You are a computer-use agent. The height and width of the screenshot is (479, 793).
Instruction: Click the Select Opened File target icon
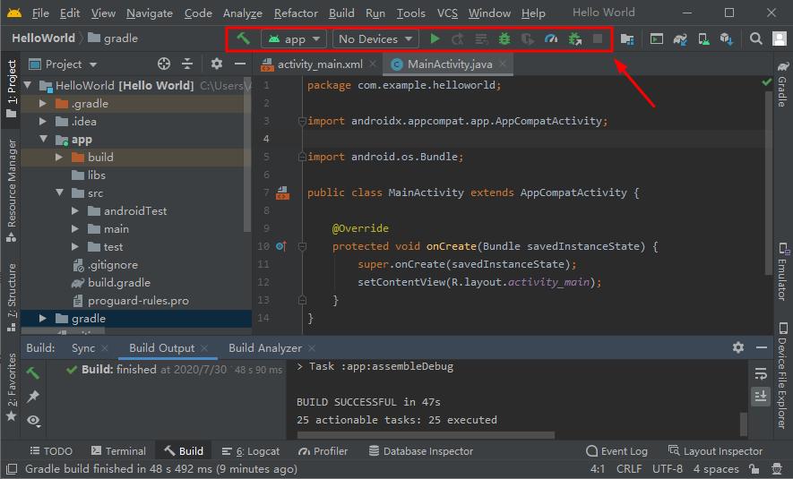pyautogui.click(x=164, y=64)
